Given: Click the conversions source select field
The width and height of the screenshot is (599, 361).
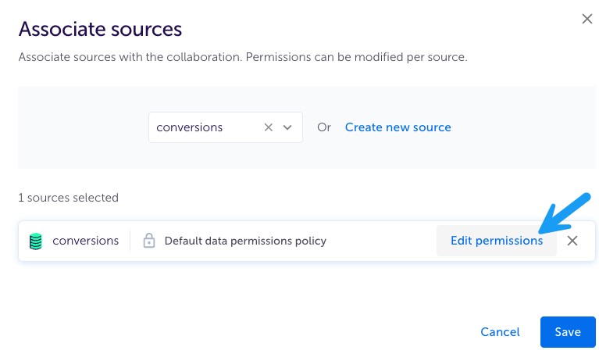Looking at the screenshot, I should point(226,127).
